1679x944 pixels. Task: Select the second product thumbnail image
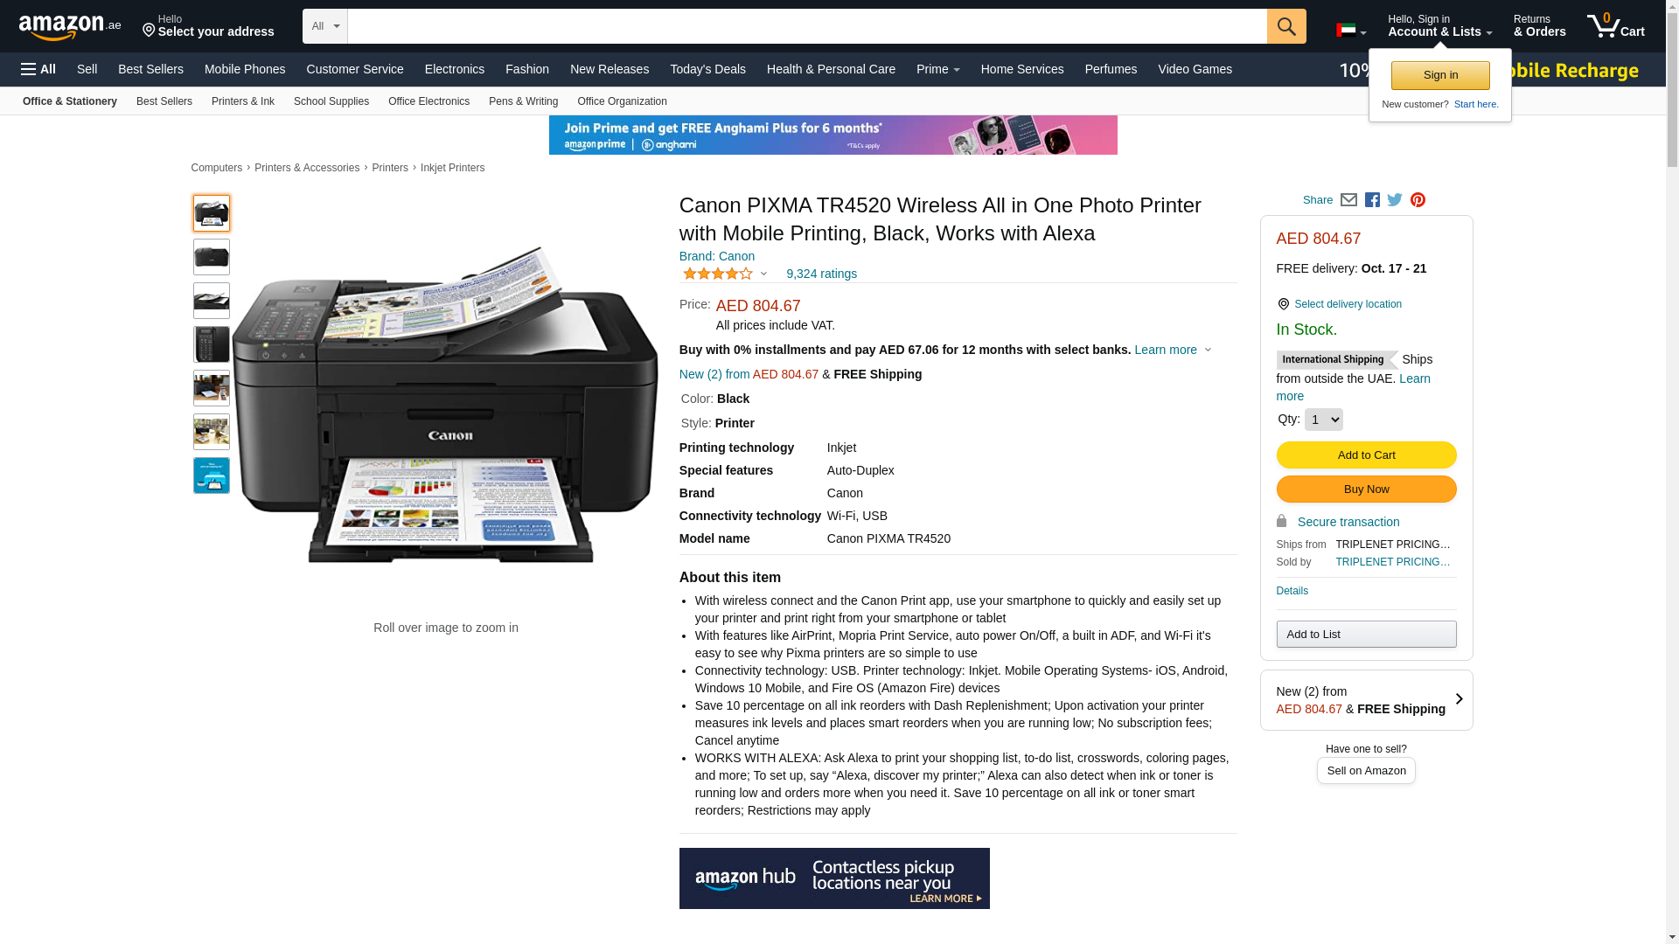pyautogui.click(x=212, y=257)
